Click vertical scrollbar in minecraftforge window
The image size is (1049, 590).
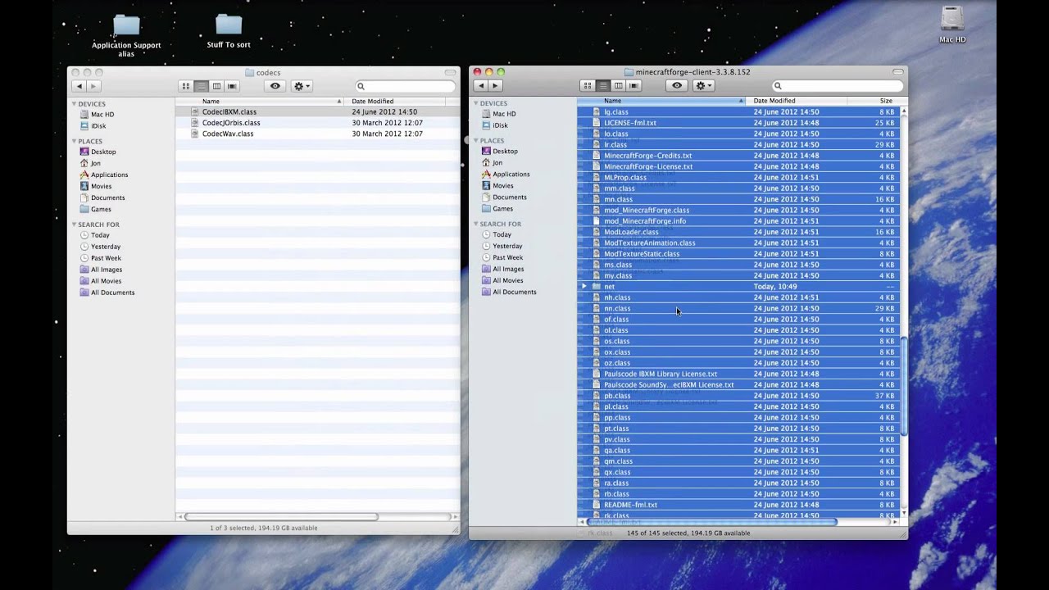click(904, 386)
